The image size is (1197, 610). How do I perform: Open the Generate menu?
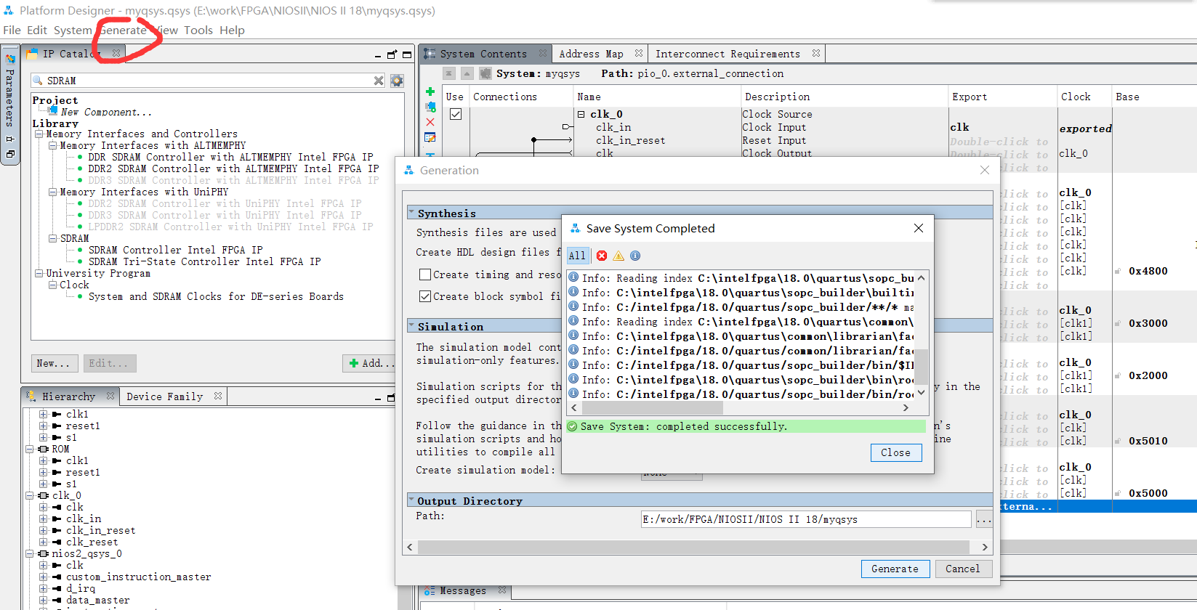point(123,30)
